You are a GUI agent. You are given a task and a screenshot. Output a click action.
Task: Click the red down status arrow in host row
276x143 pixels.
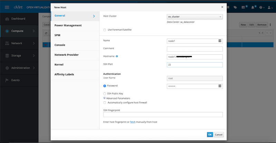(46, 45)
